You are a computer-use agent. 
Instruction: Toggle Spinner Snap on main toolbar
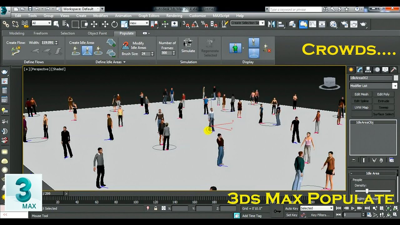[214, 24]
